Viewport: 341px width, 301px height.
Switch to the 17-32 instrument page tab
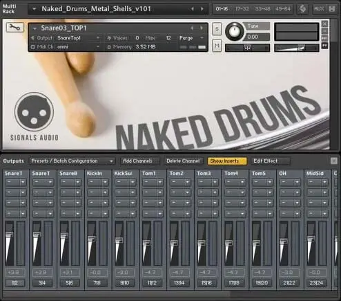(x=242, y=9)
